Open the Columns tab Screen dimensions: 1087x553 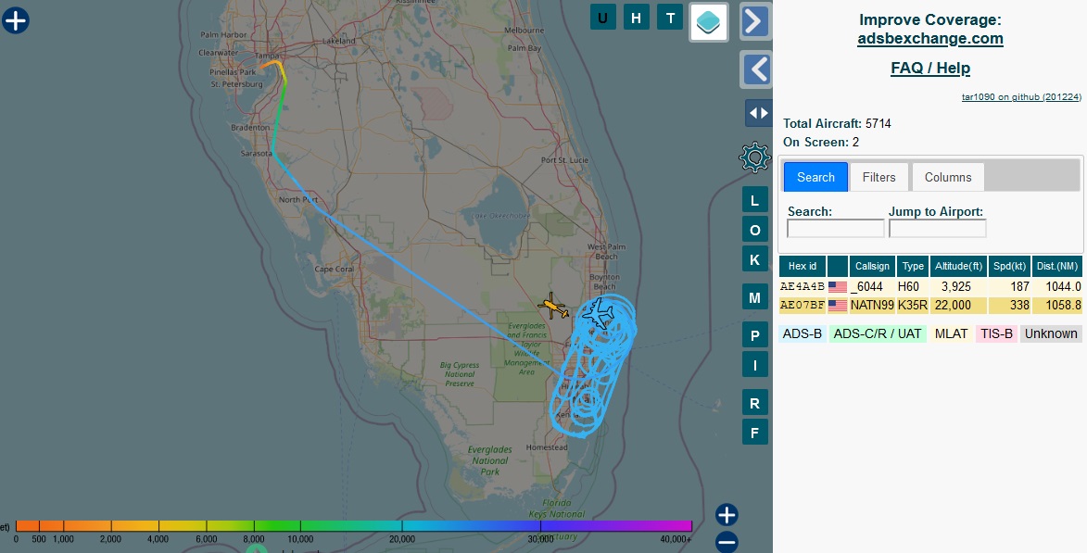(947, 177)
